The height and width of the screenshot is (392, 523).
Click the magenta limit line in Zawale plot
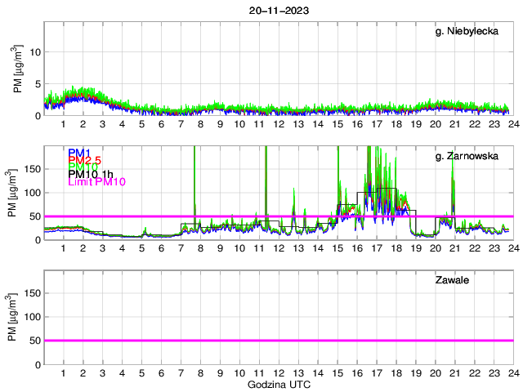pos(278,341)
